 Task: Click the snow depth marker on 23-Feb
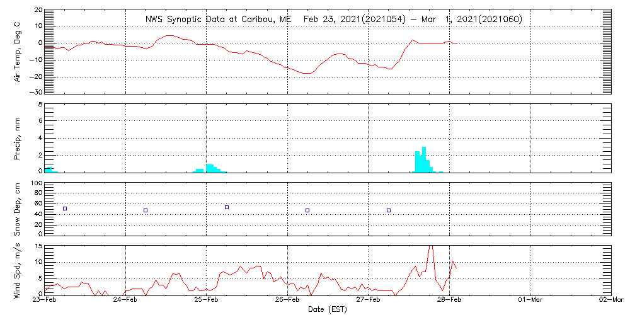[65, 209]
